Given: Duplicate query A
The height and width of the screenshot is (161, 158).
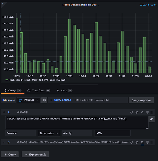Looking at the screenshot, I should pos(137,112).
